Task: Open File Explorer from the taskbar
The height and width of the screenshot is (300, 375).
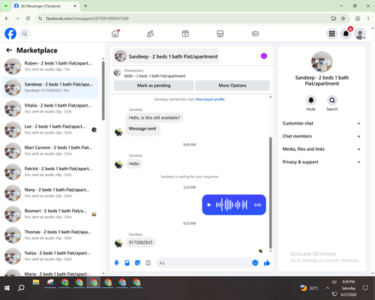Action: coord(36,283)
